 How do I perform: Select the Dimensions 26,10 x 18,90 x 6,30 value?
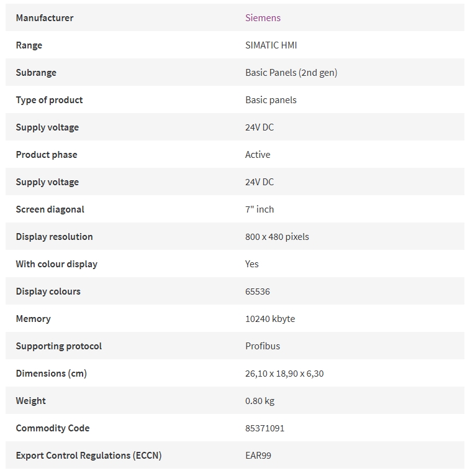[284, 374]
